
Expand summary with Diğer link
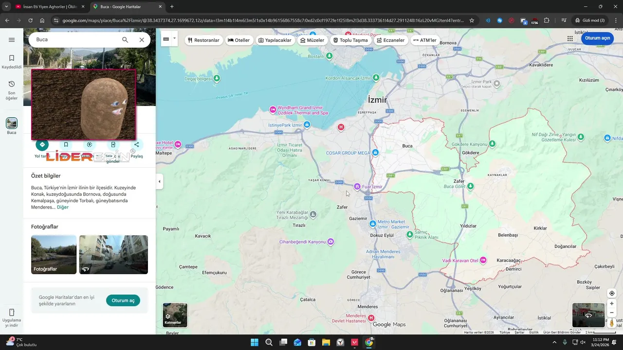(63, 207)
